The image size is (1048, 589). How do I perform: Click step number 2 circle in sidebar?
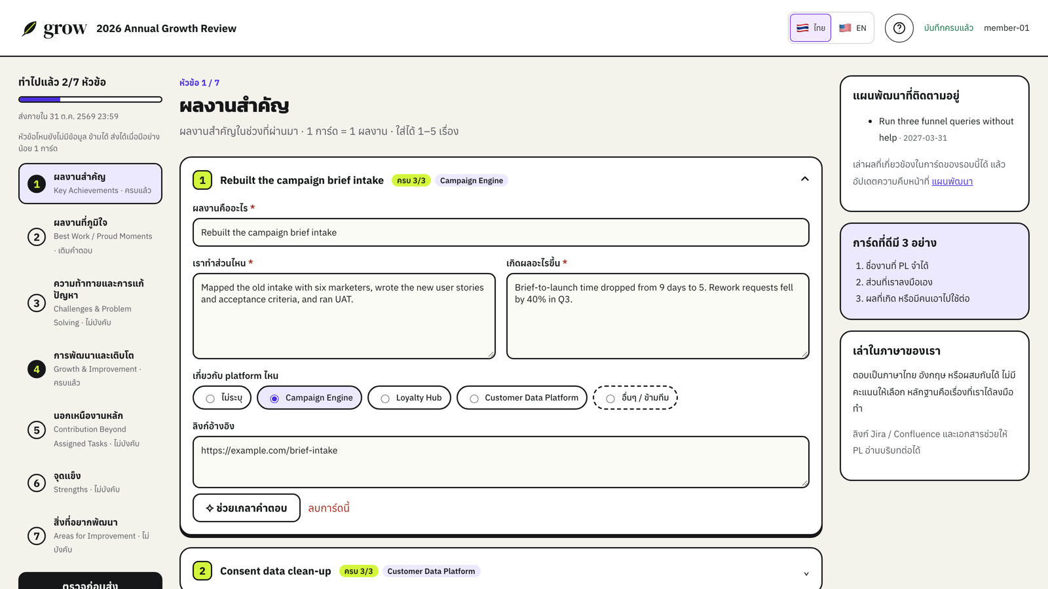click(x=37, y=237)
